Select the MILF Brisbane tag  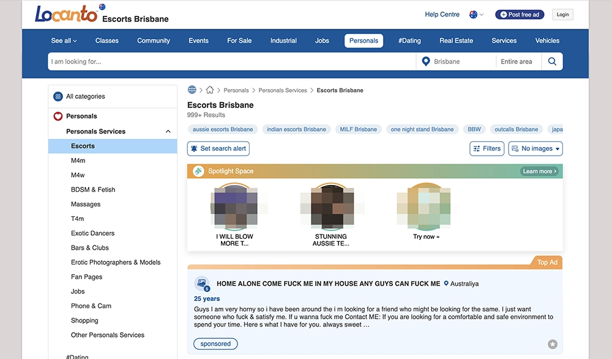(x=358, y=129)
